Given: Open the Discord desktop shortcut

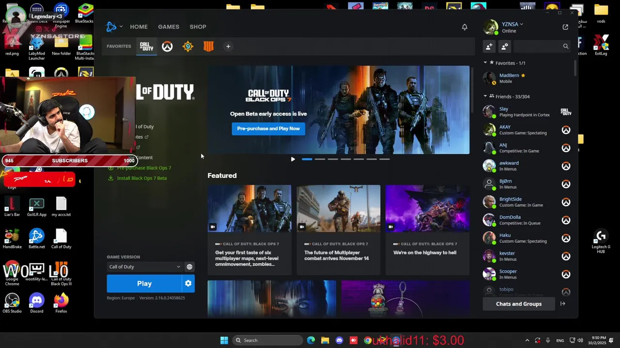Looking at the screenshot, I should tap(36, 303).
